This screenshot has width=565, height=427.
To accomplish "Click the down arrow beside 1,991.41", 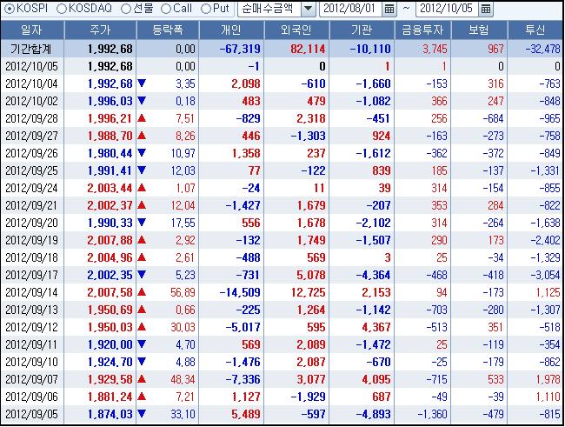I will [x=142, y=170].
